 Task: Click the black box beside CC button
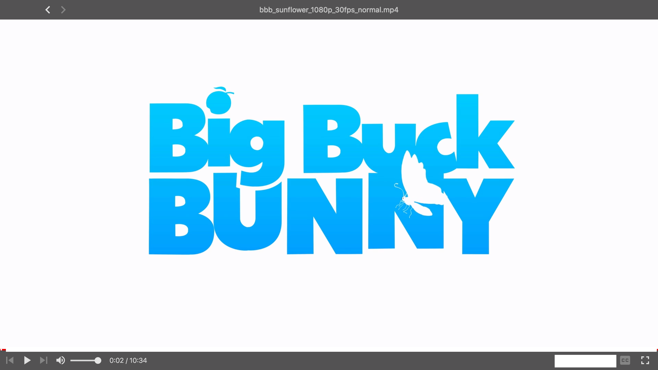point(585,361)
